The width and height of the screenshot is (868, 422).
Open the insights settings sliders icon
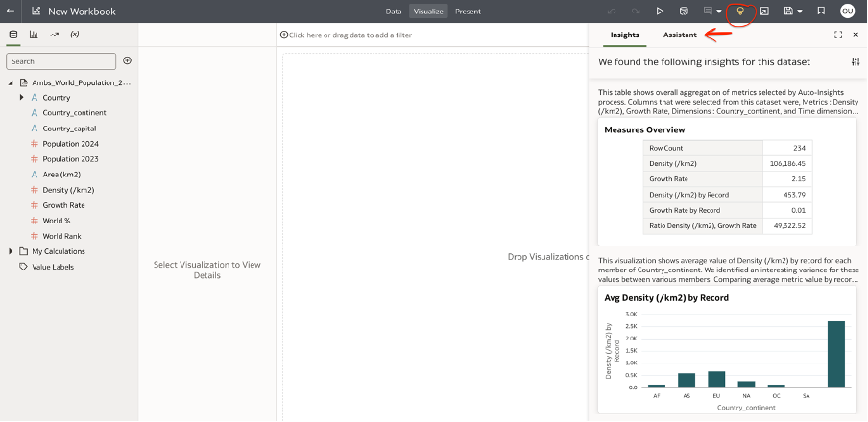coord(856,62)
